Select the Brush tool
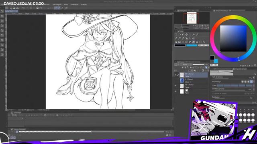 click(x=183, y=38)
